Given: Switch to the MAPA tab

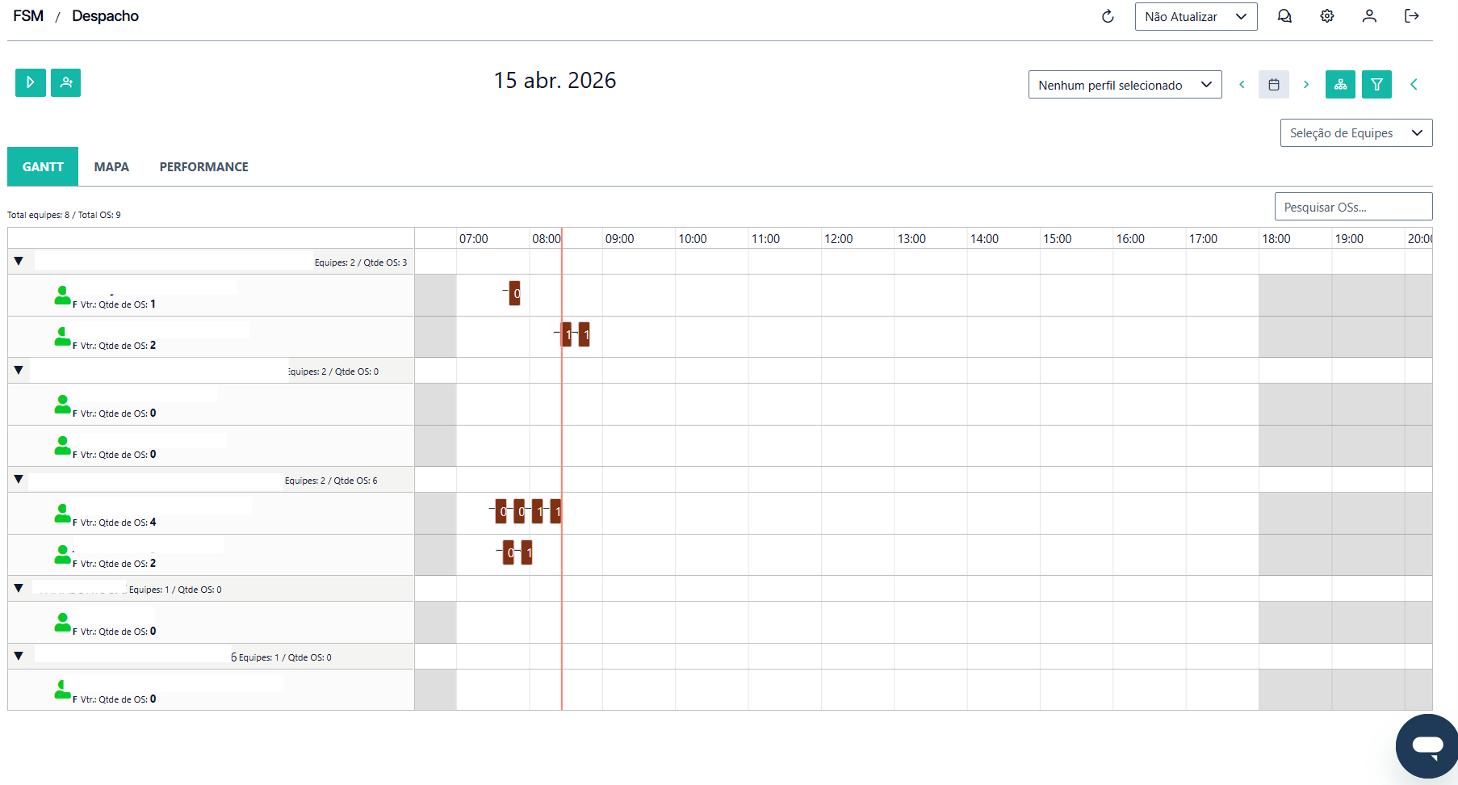Looking at the screenshot, I should coord(111,167).
